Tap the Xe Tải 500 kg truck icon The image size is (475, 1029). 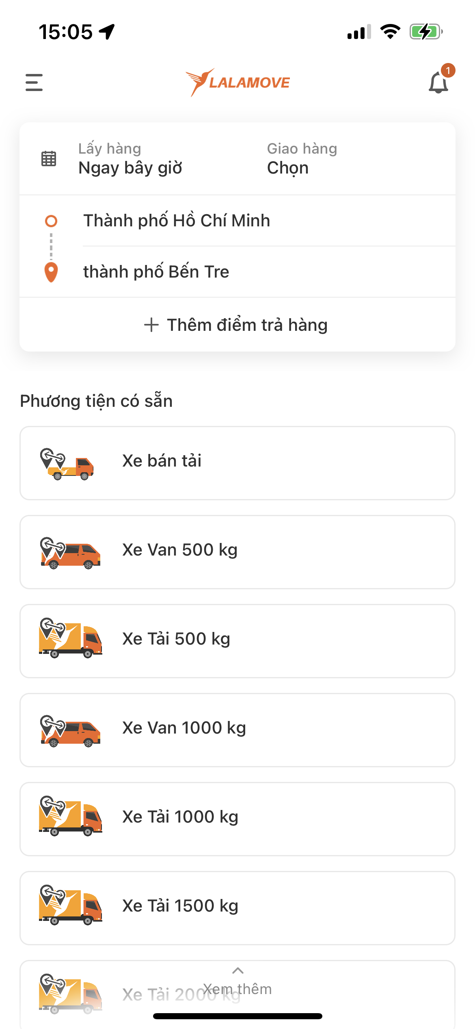coord(70,638)
